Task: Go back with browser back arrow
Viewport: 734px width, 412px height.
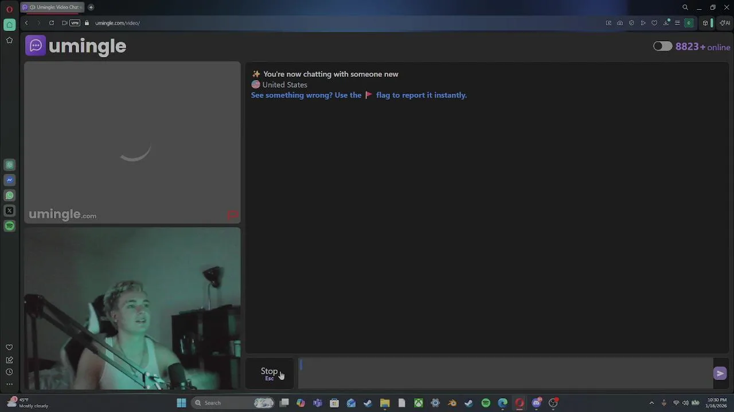Action: click(26, 23)
